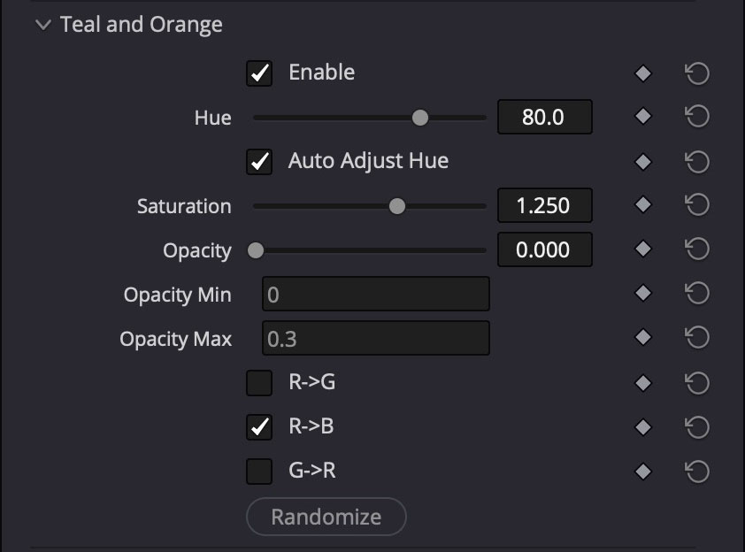Add keyframe for Opacity Min
Viewport: 745px width, 552px height.
(643, 295)
